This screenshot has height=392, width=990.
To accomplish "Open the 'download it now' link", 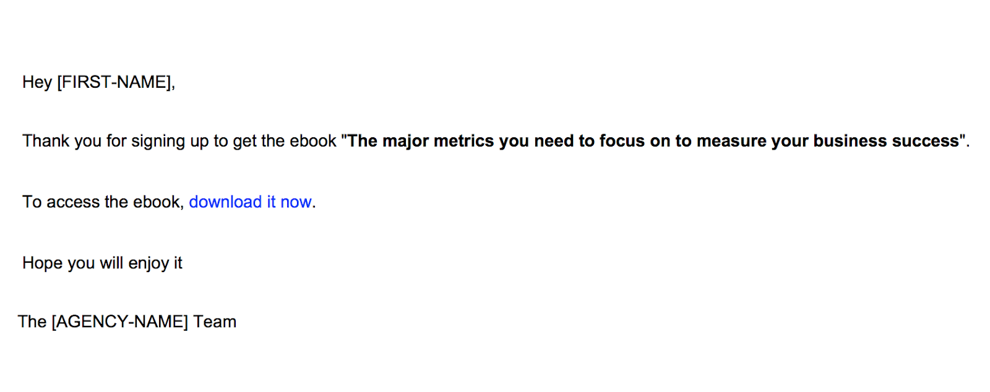I will (250, 202).
